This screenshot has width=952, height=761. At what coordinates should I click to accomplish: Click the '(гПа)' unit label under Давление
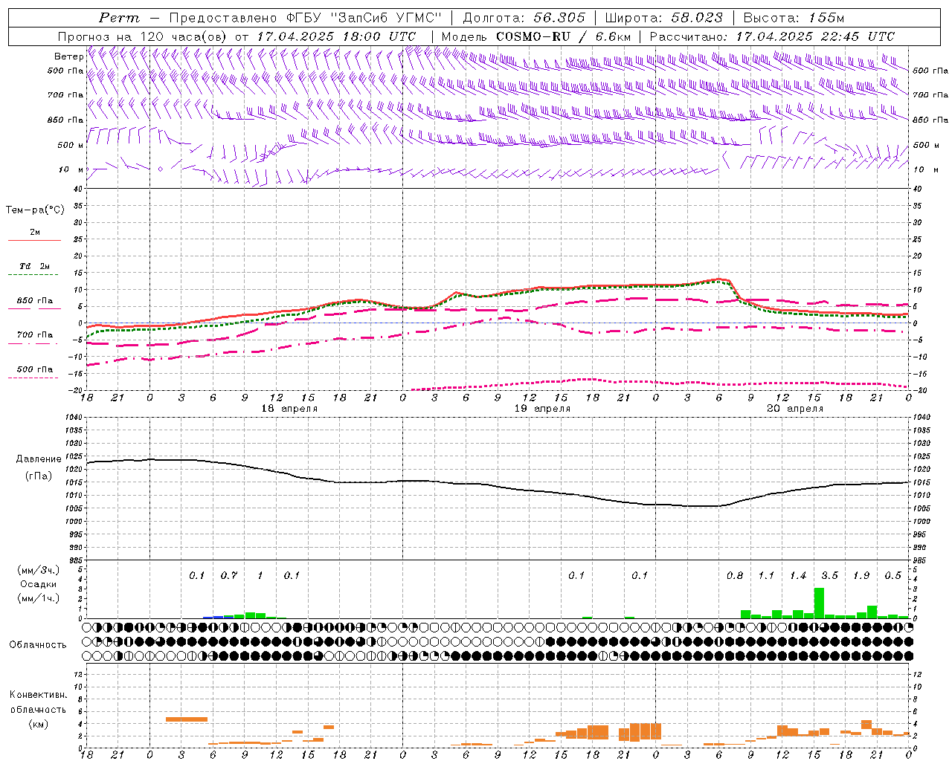(x=38, y=476)
